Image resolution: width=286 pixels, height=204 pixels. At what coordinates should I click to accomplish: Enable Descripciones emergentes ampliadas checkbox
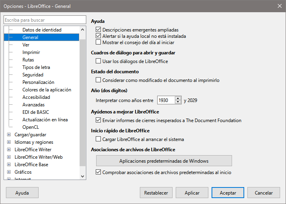(98, 30)
